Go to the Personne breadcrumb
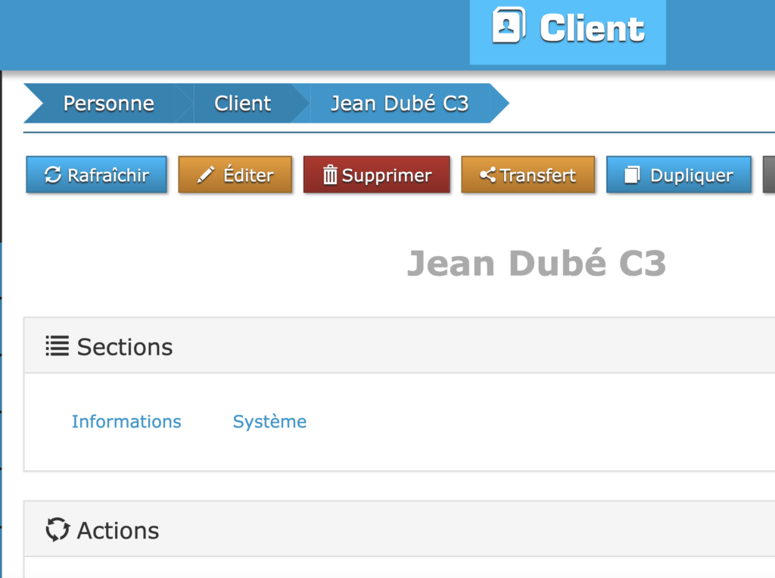Screen dimensions: 775x578 tap(108, 103)
